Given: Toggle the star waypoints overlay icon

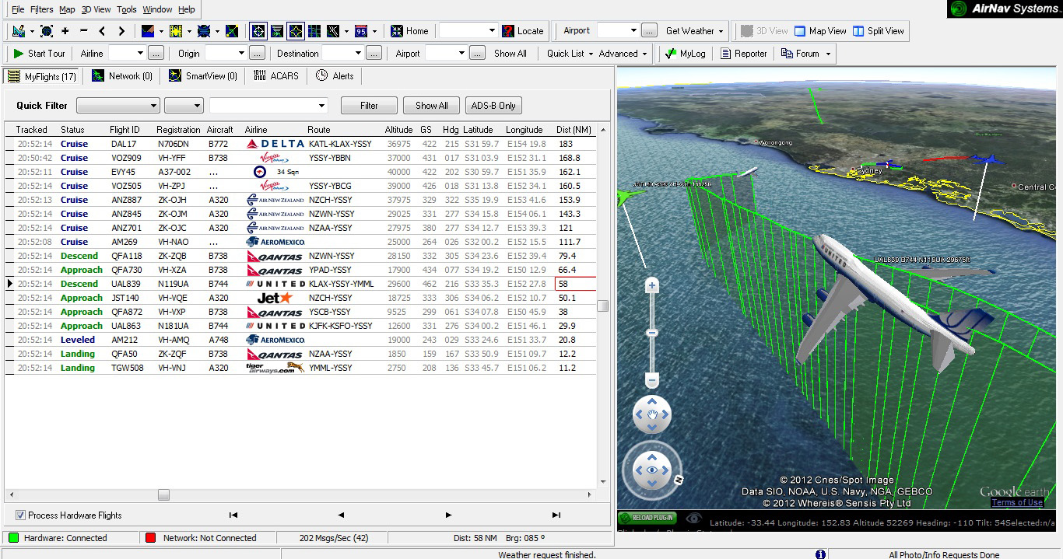Looking at the screenshot, I should coord(296,31).
